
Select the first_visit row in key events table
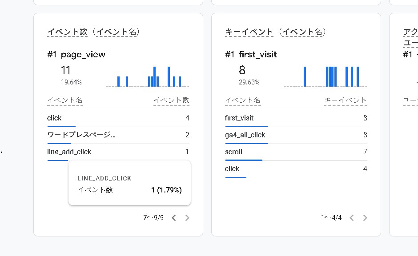(239, 118)
